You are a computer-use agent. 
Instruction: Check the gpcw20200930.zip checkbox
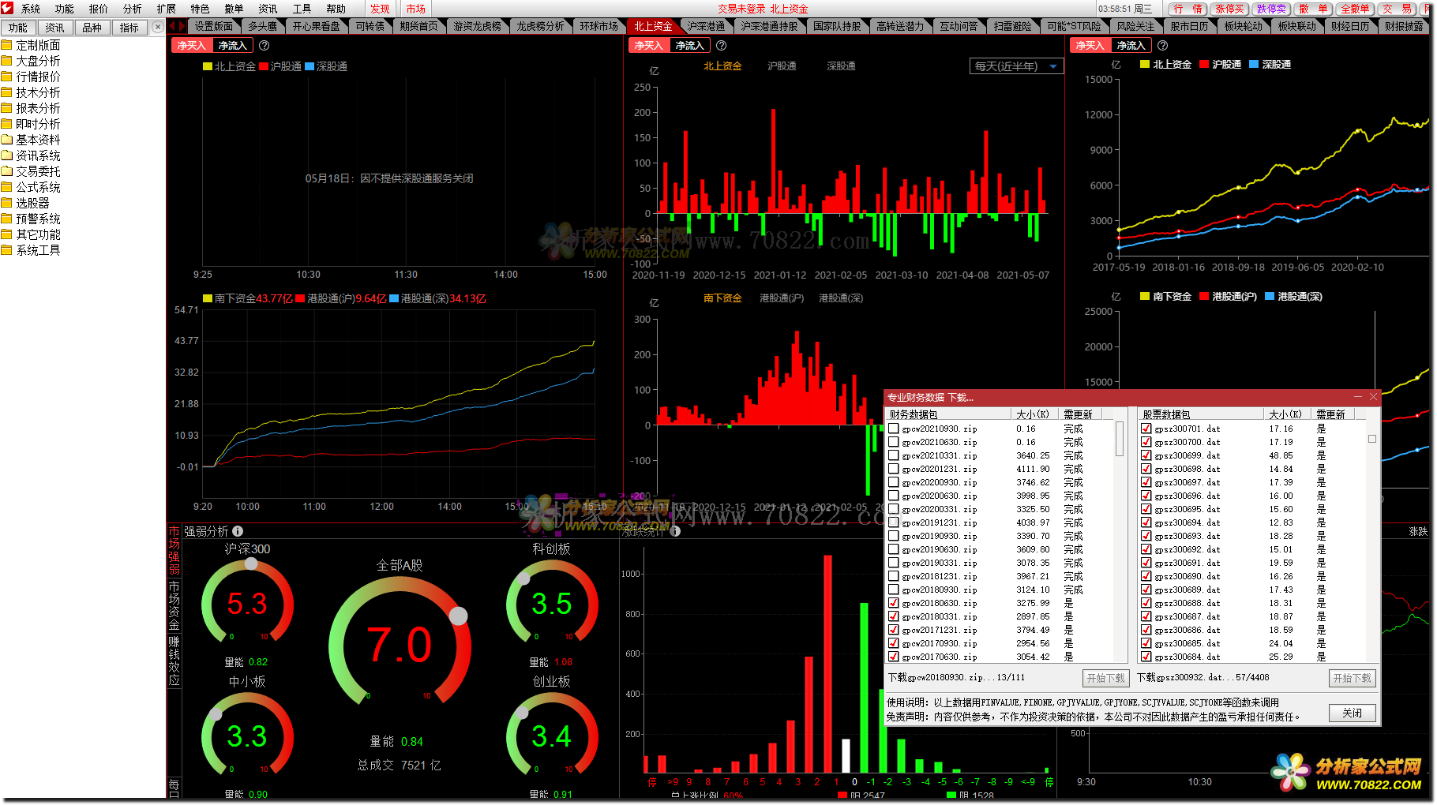[894, 482]
